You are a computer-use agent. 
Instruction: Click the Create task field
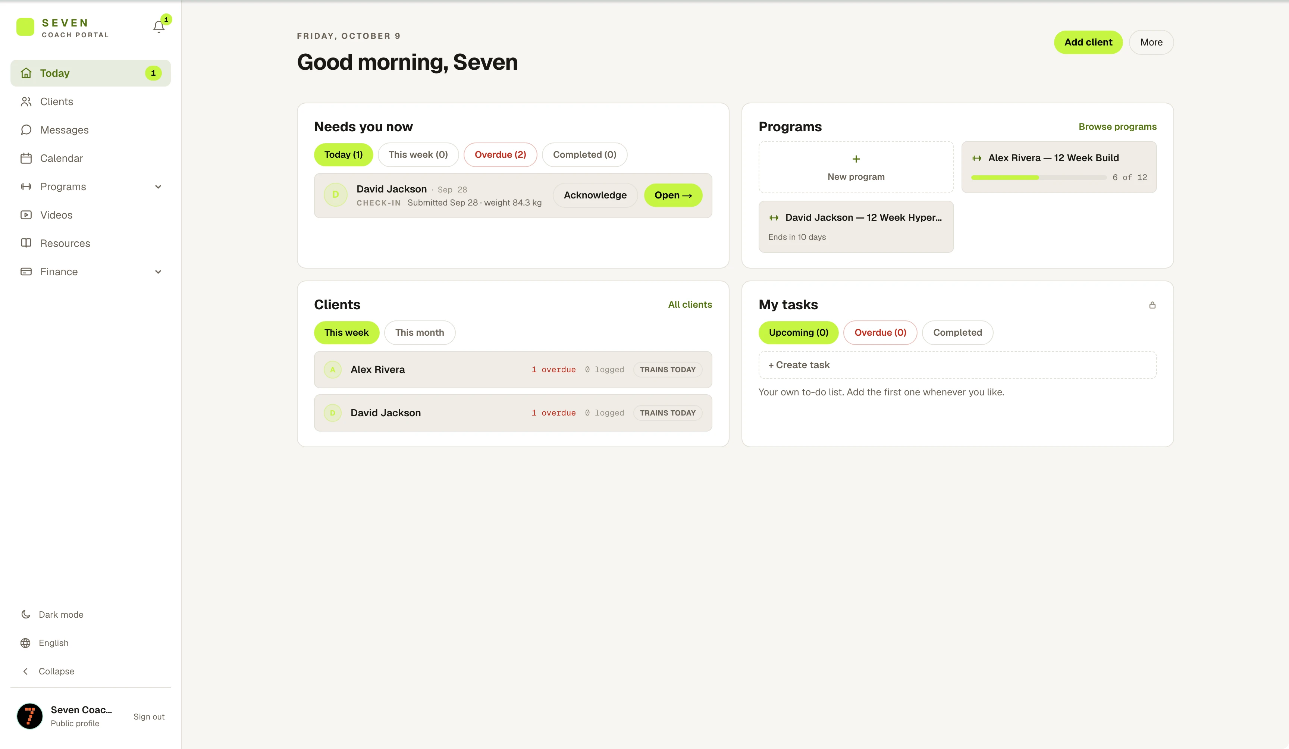tap(957, 365)
